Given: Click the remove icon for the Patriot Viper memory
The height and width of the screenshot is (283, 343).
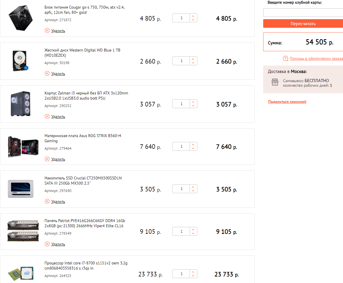Looking at the screenshot, I should pyautogui.click(x=47, y=244).
